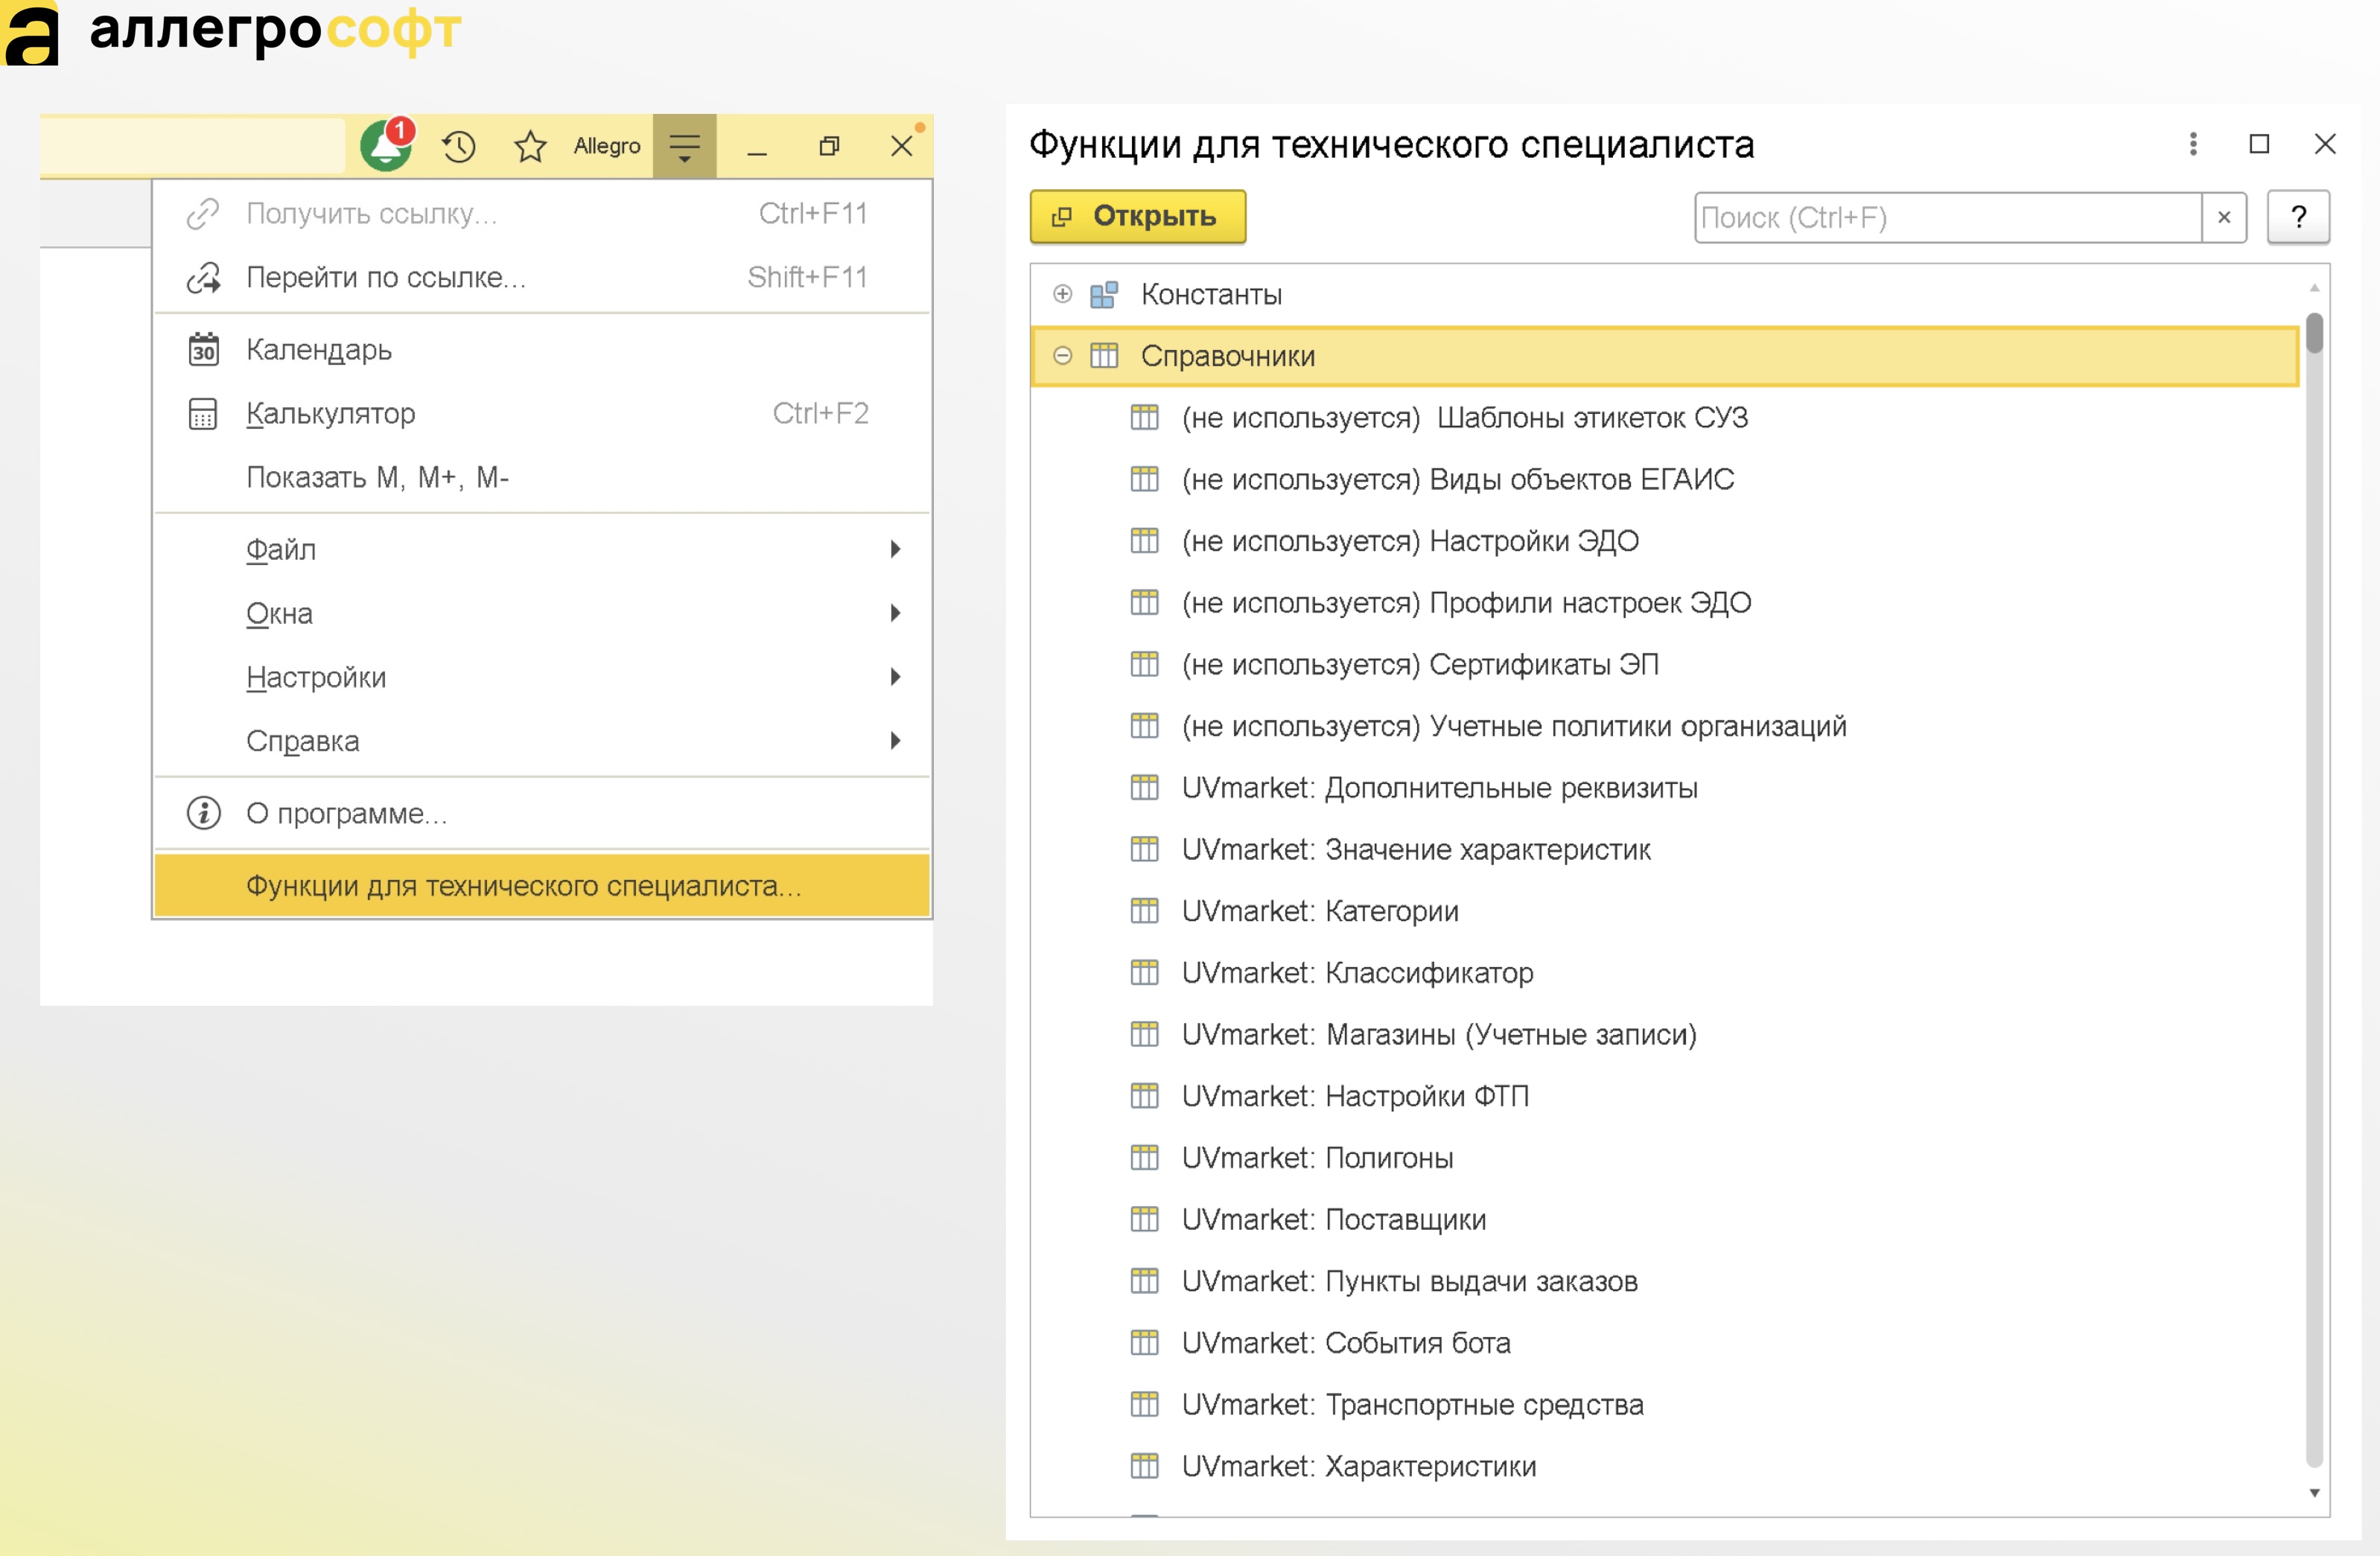The width and height of the screenshot is (2380, 1556).
Task: Click the vertical scrollbar thumb in the list
Action: [x=2314, y=333]
